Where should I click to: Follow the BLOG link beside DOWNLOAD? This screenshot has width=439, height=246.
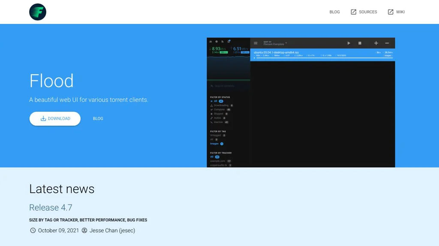pos(98,119)
